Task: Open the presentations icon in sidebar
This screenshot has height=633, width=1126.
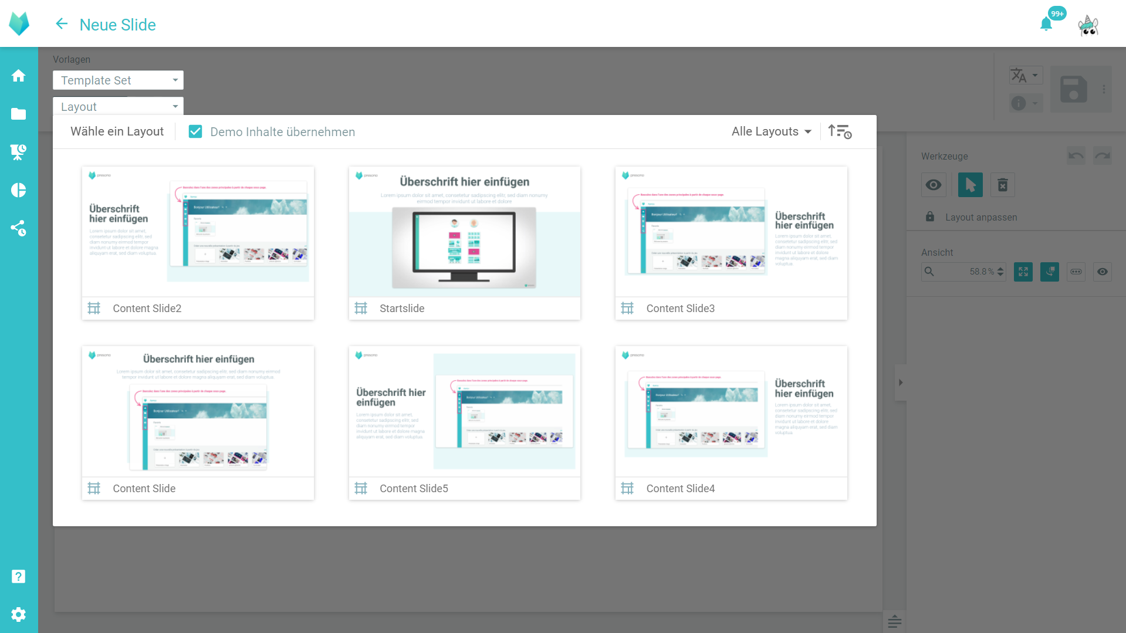Action: click(x=19, y=152)
